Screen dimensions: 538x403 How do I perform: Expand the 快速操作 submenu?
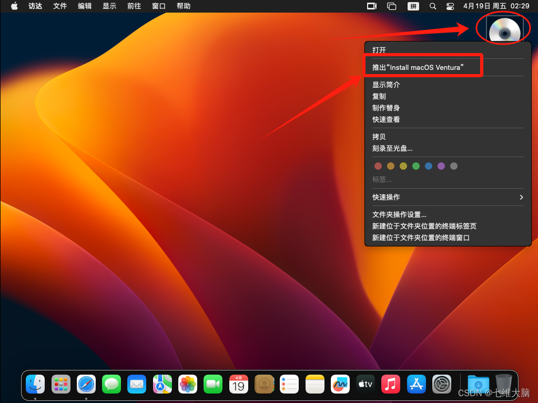[x=448, y=198]
